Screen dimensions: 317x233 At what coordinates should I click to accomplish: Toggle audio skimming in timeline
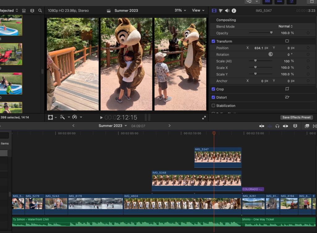270,126
